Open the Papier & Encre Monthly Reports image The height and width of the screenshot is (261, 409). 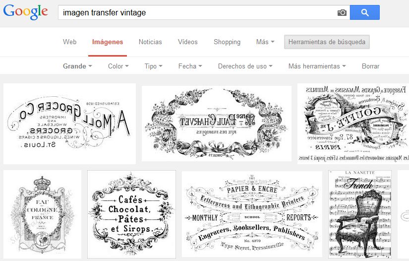[x=252, y=214]
